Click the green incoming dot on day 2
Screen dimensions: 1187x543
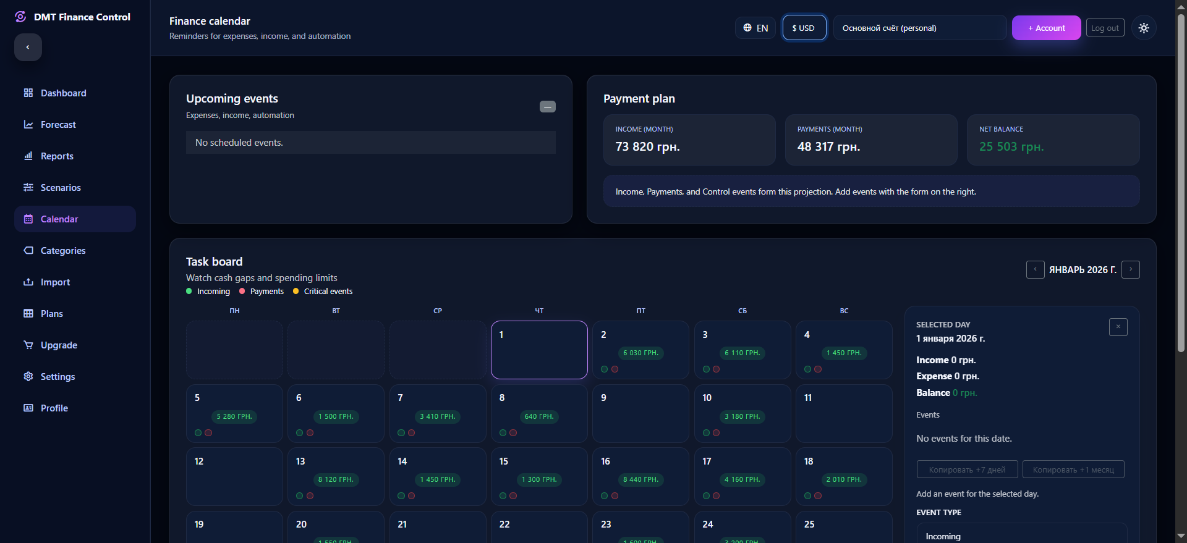[x=605, y=369]
